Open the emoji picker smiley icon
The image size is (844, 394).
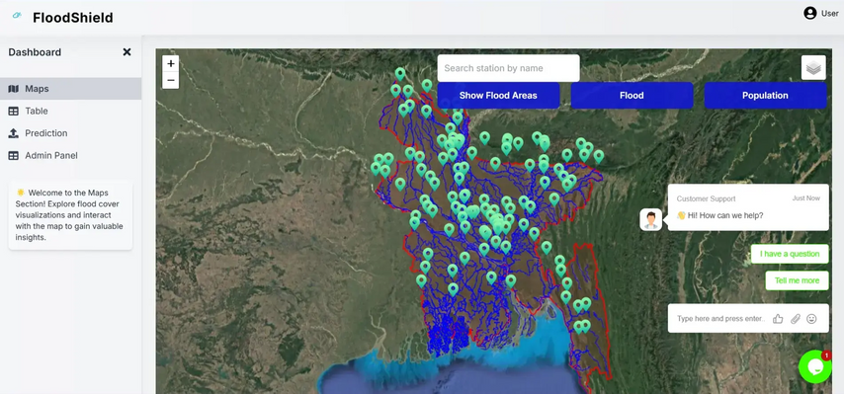pos(811,319)
